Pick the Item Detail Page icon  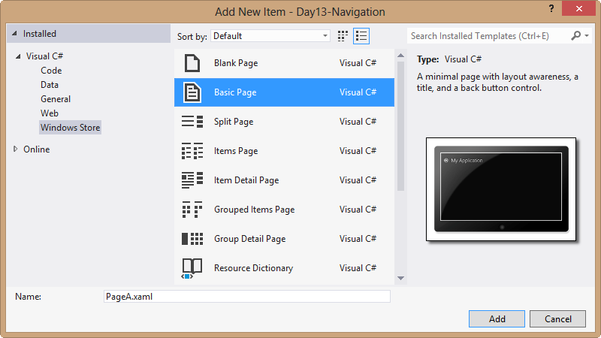pos(192,180)
